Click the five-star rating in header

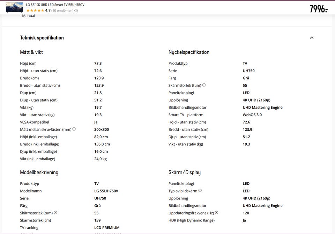click(x=35, y=10)
